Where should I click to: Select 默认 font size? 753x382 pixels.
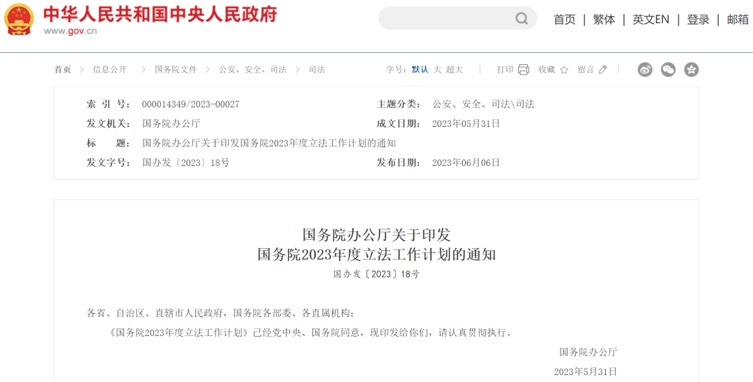(420, 70)
